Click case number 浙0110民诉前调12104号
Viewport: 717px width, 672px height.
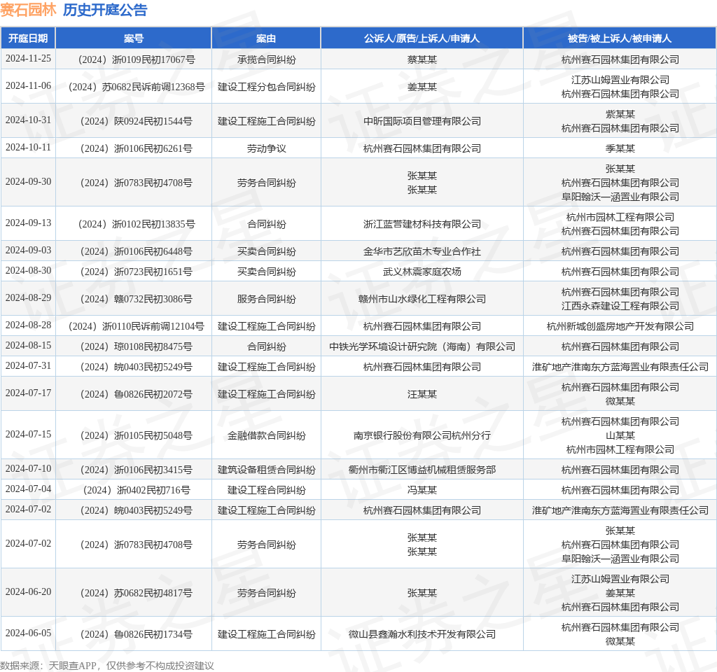137,326
